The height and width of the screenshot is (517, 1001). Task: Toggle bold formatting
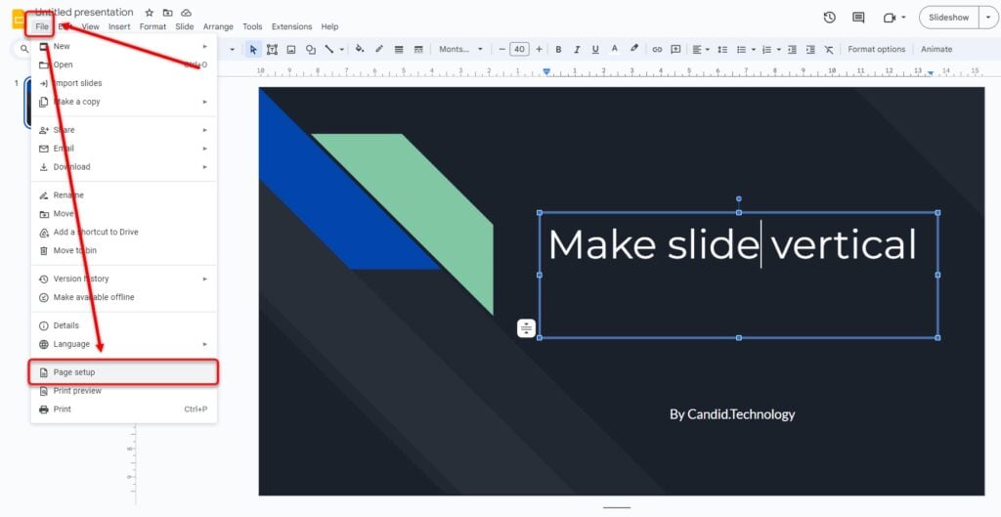pos(558,49)
